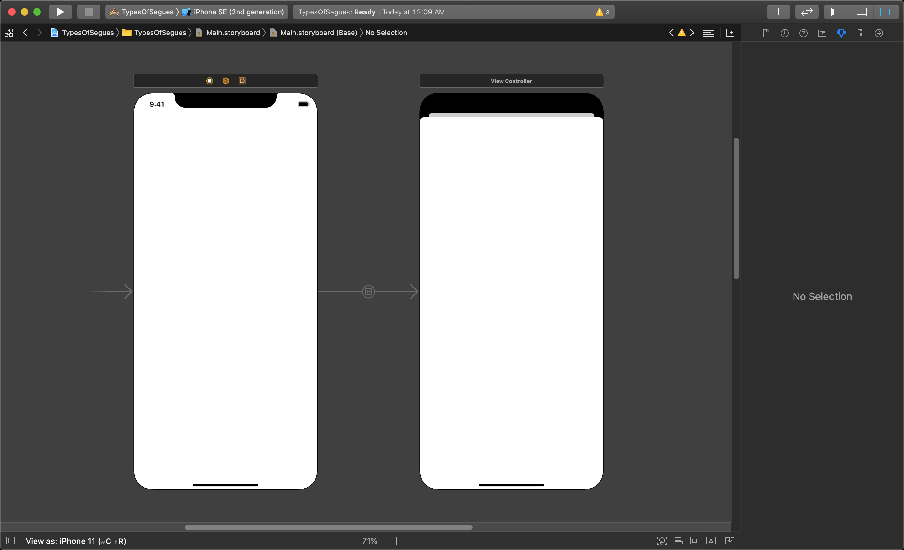Show the History inspector

click(x=784, y=33)
